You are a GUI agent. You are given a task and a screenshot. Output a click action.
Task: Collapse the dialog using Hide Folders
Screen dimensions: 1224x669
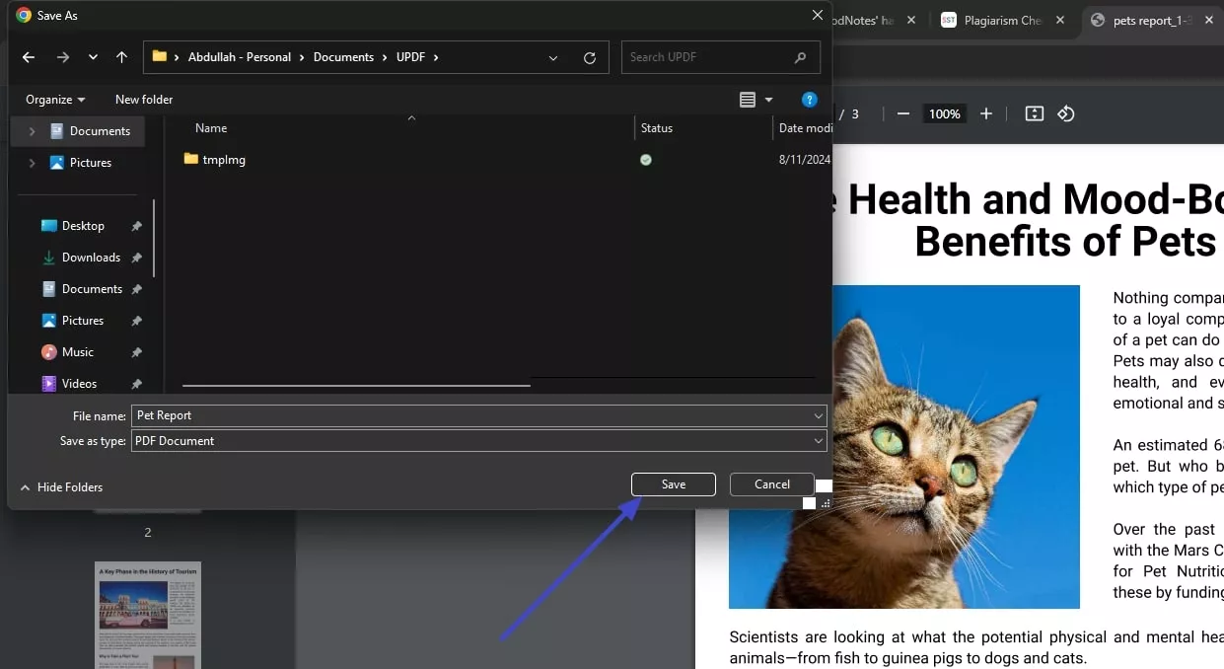tap(61, 486)
